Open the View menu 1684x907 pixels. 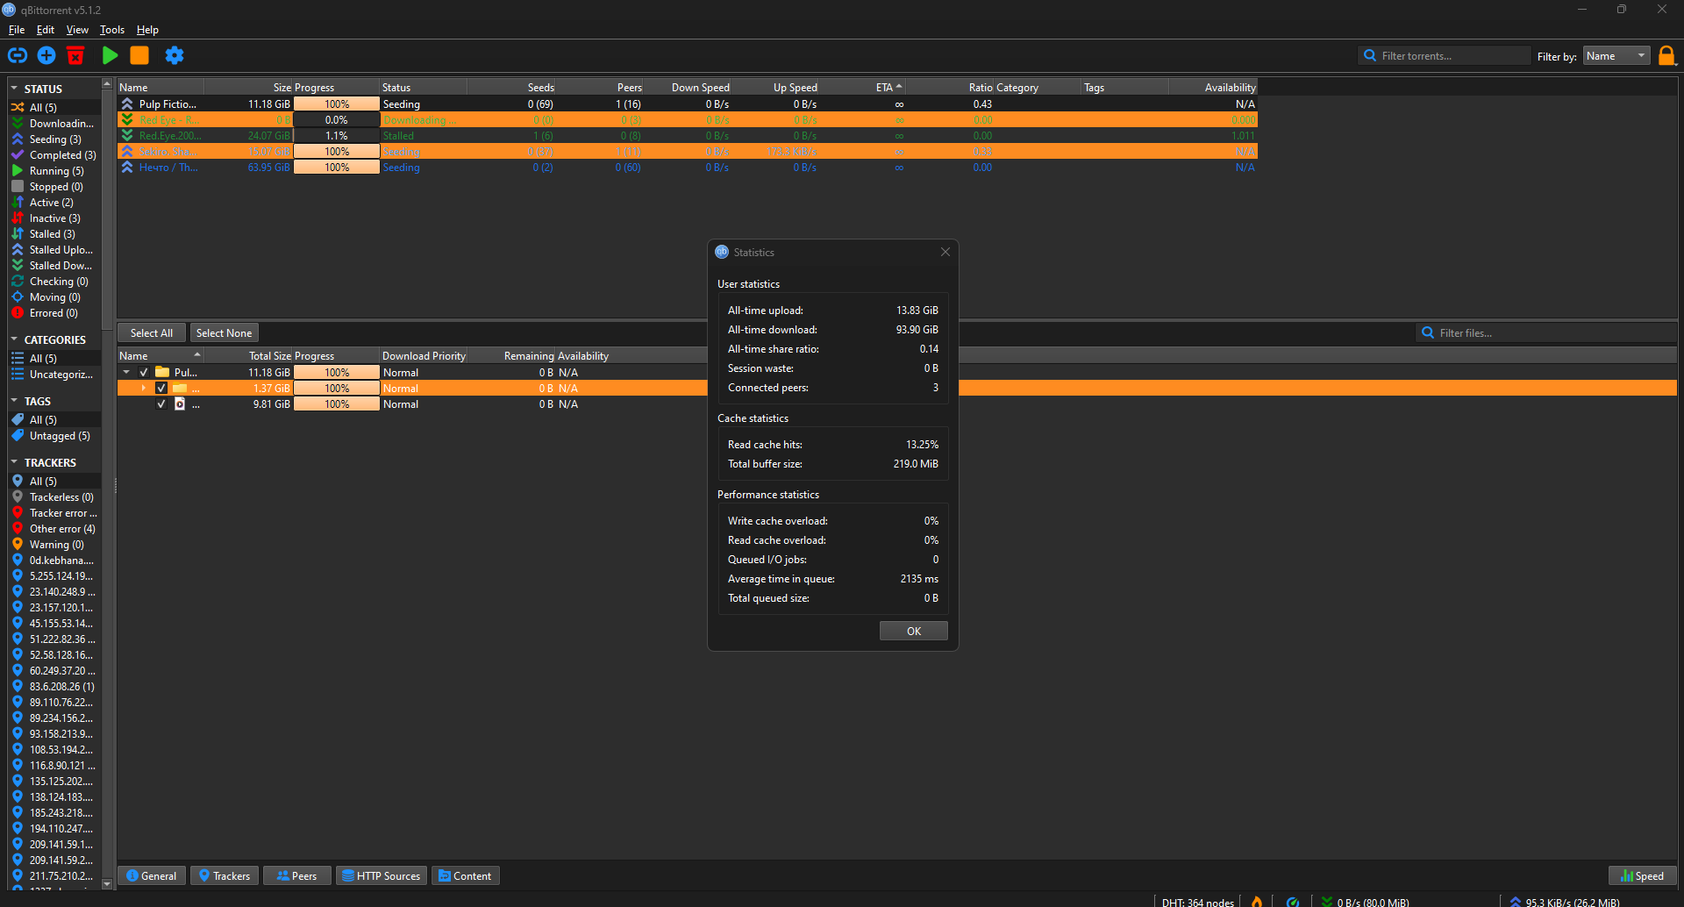point(77,30)
